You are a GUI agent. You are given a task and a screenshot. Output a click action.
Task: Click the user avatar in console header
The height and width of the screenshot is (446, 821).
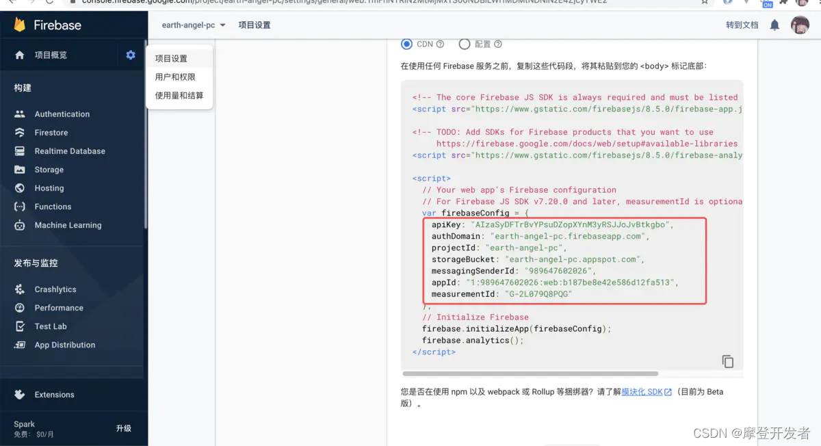point(800,25)
